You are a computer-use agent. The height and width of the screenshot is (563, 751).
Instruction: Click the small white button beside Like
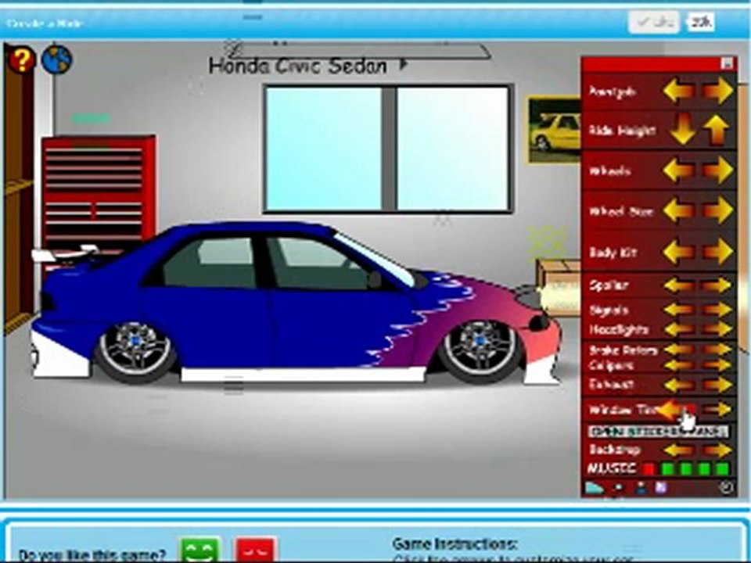point(701,22)
